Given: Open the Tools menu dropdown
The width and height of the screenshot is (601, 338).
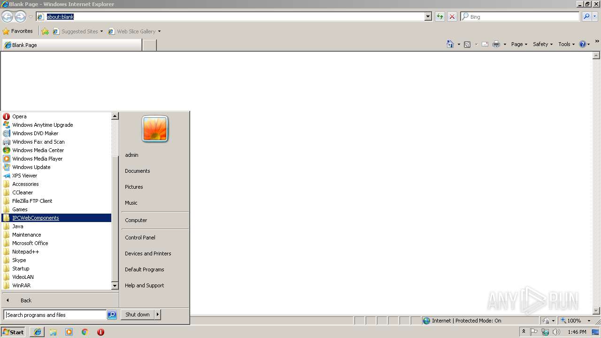Looking at the screenshot, I should coord(566,44).
